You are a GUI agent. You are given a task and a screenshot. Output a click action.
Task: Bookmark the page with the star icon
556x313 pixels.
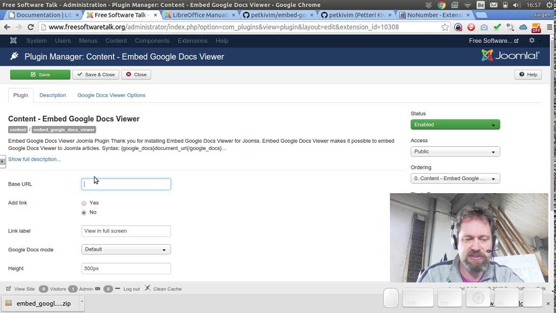pyautogui.click(x=445, y=28)
